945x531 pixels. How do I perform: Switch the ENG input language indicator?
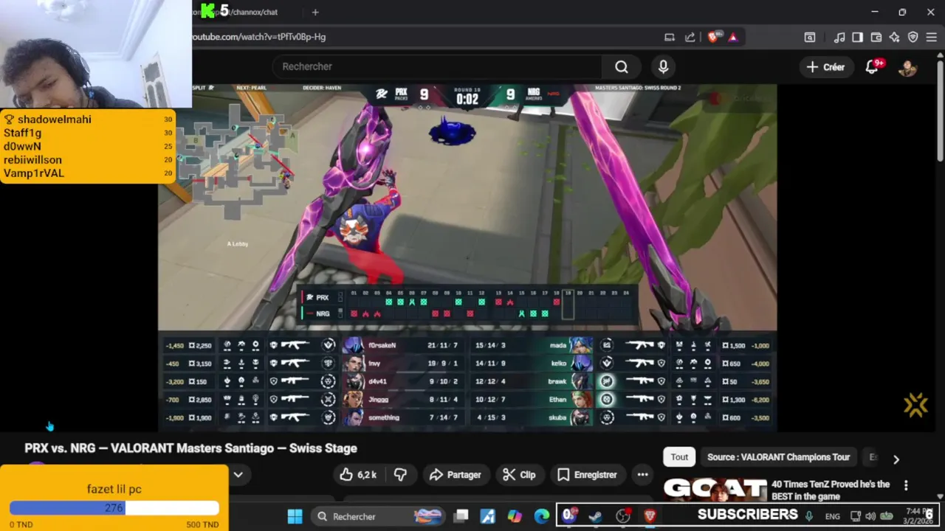[x=833, y=516]
